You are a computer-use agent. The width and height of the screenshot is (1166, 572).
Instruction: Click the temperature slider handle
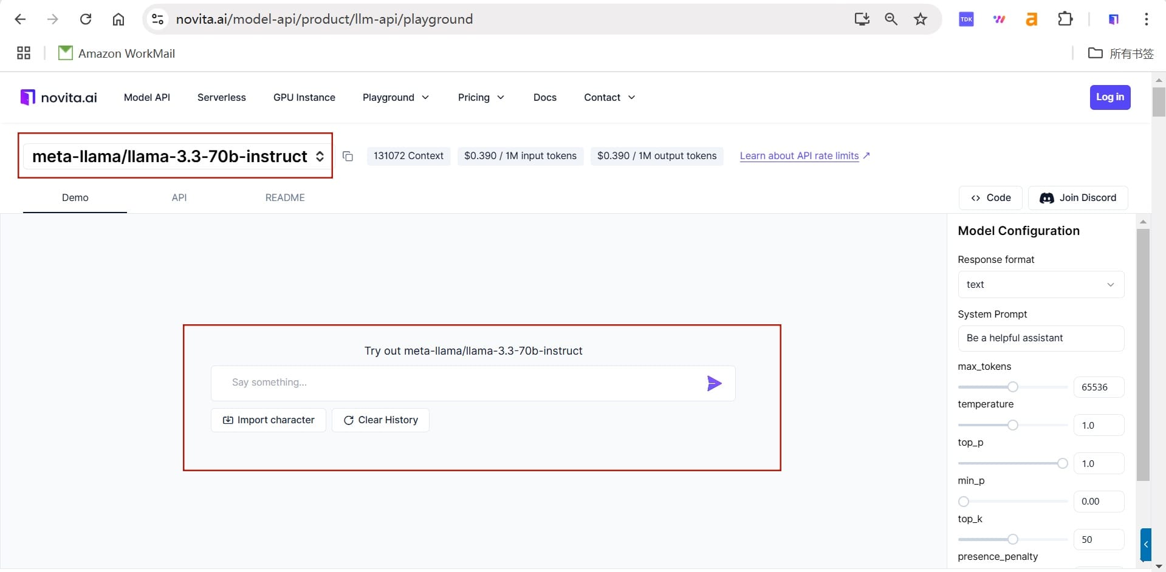click(x=1012, y=425)
